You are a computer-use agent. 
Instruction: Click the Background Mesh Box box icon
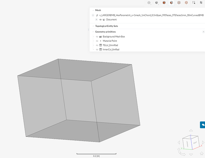coord(100,37)
